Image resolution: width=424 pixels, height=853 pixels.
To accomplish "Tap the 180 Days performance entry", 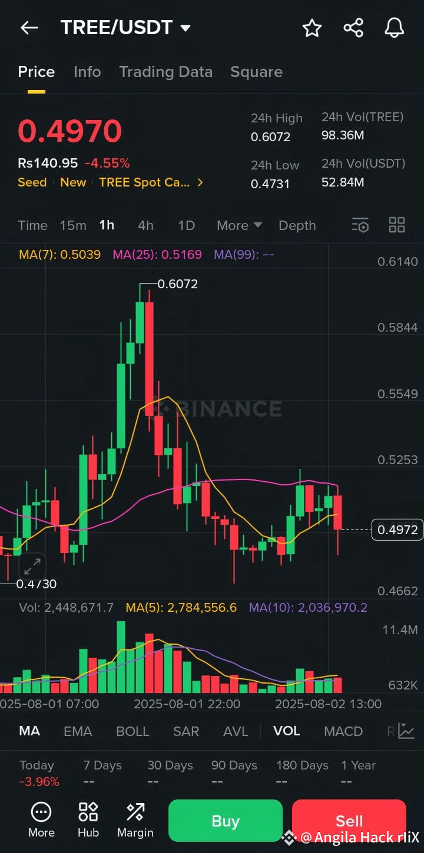I will click(x=302, y=773).
